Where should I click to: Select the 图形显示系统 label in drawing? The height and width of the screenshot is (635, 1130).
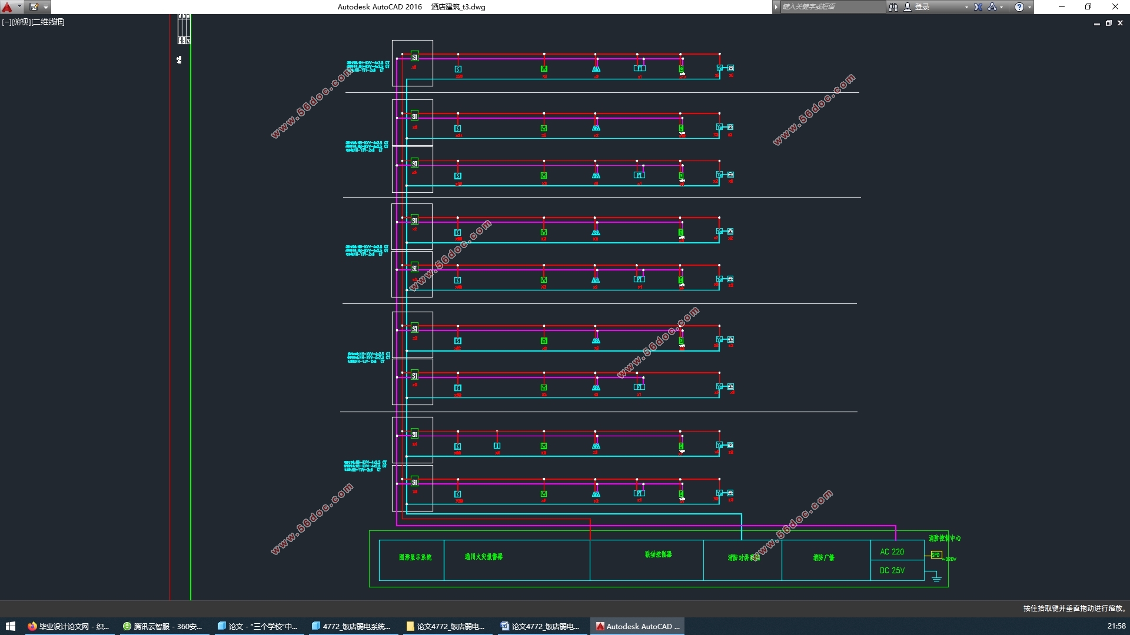(415, 557)
